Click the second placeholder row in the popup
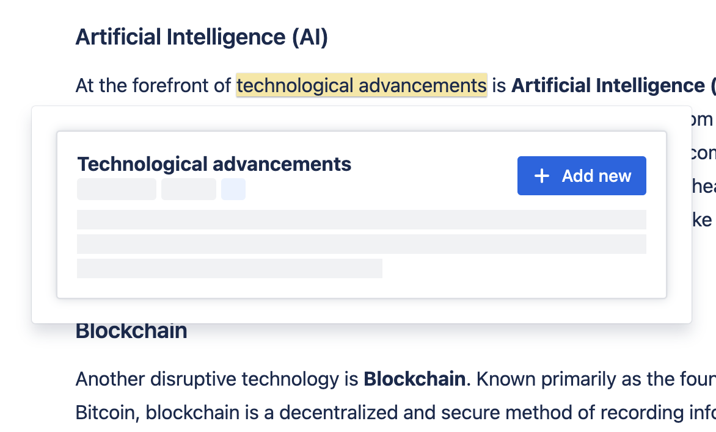Viewport: 716px width, 432px height. (x=362, y=244)
